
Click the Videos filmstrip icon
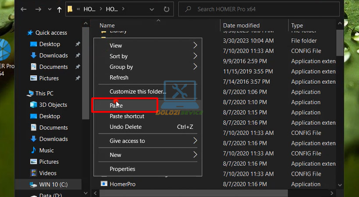[33, 173]
